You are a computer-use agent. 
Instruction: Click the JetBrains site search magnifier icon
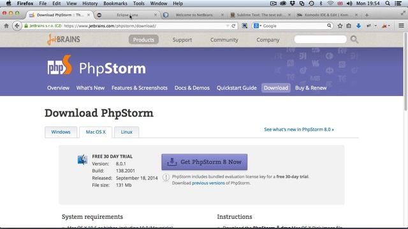tap(354, 39)
